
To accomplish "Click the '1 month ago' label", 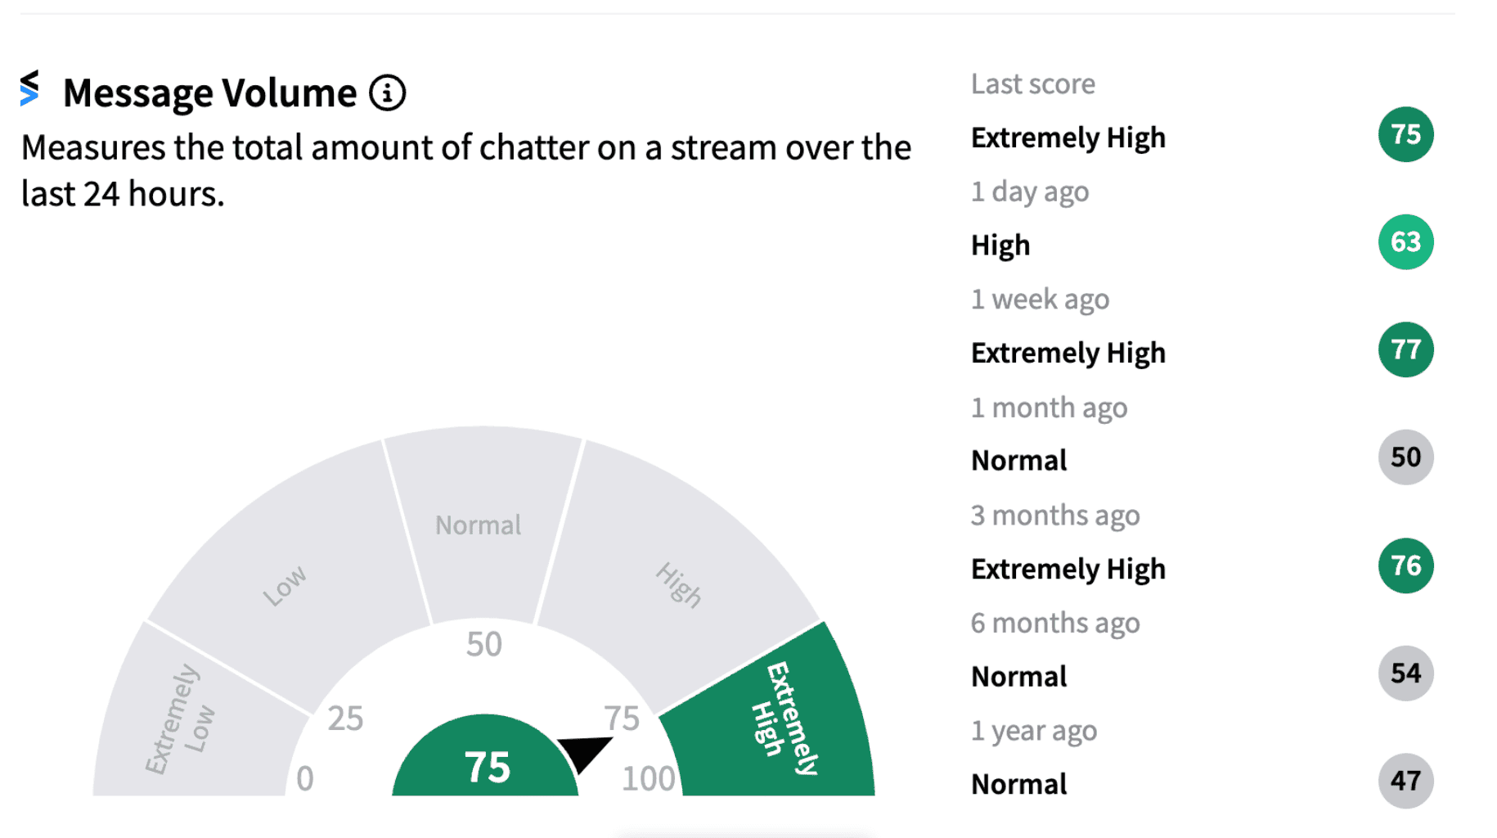I will 1049,408.
